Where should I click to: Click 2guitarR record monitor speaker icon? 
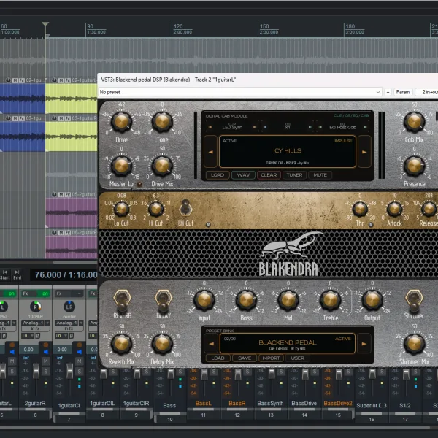tap(45, 352)
